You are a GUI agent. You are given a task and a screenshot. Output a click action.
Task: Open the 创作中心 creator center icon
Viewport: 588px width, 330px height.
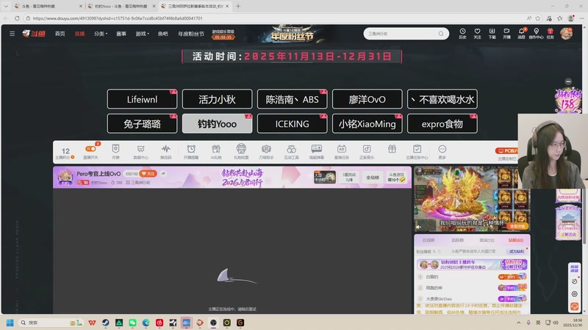click(536, 33)
